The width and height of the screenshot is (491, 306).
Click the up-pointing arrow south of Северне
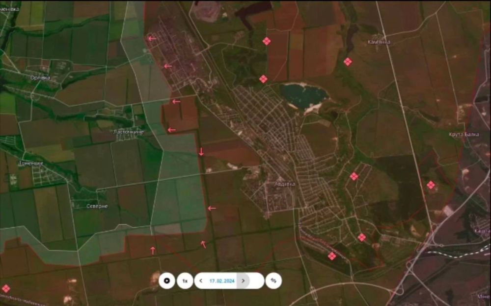153,250
